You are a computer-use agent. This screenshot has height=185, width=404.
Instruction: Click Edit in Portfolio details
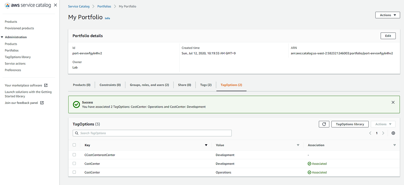388,36
